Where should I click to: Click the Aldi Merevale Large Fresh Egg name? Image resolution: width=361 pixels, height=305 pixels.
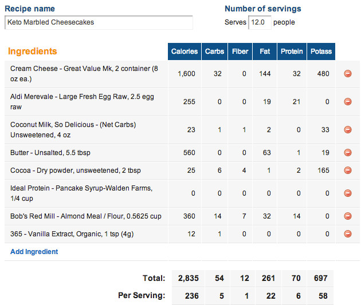tap(82, 102)
